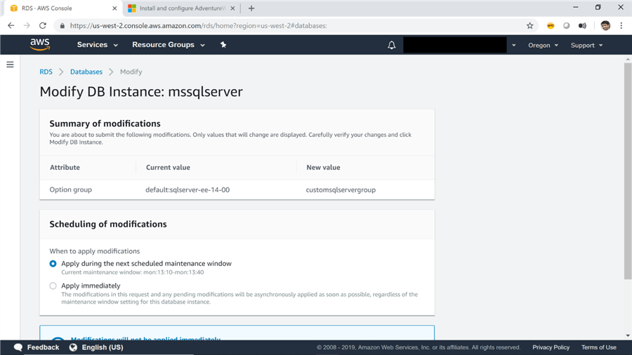Click the current maintenance window time text
Viewport: 632px width, 355px height.
[133, 272]
